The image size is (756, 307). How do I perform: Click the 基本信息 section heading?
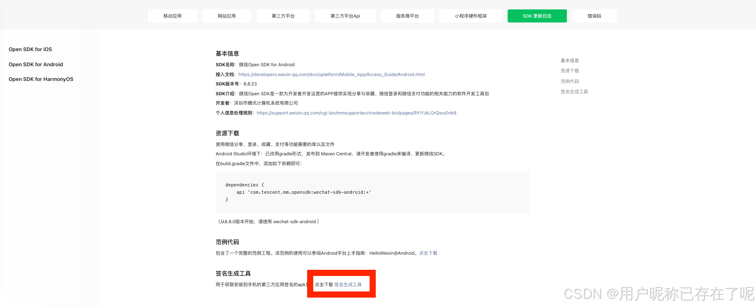coord(227,54)
